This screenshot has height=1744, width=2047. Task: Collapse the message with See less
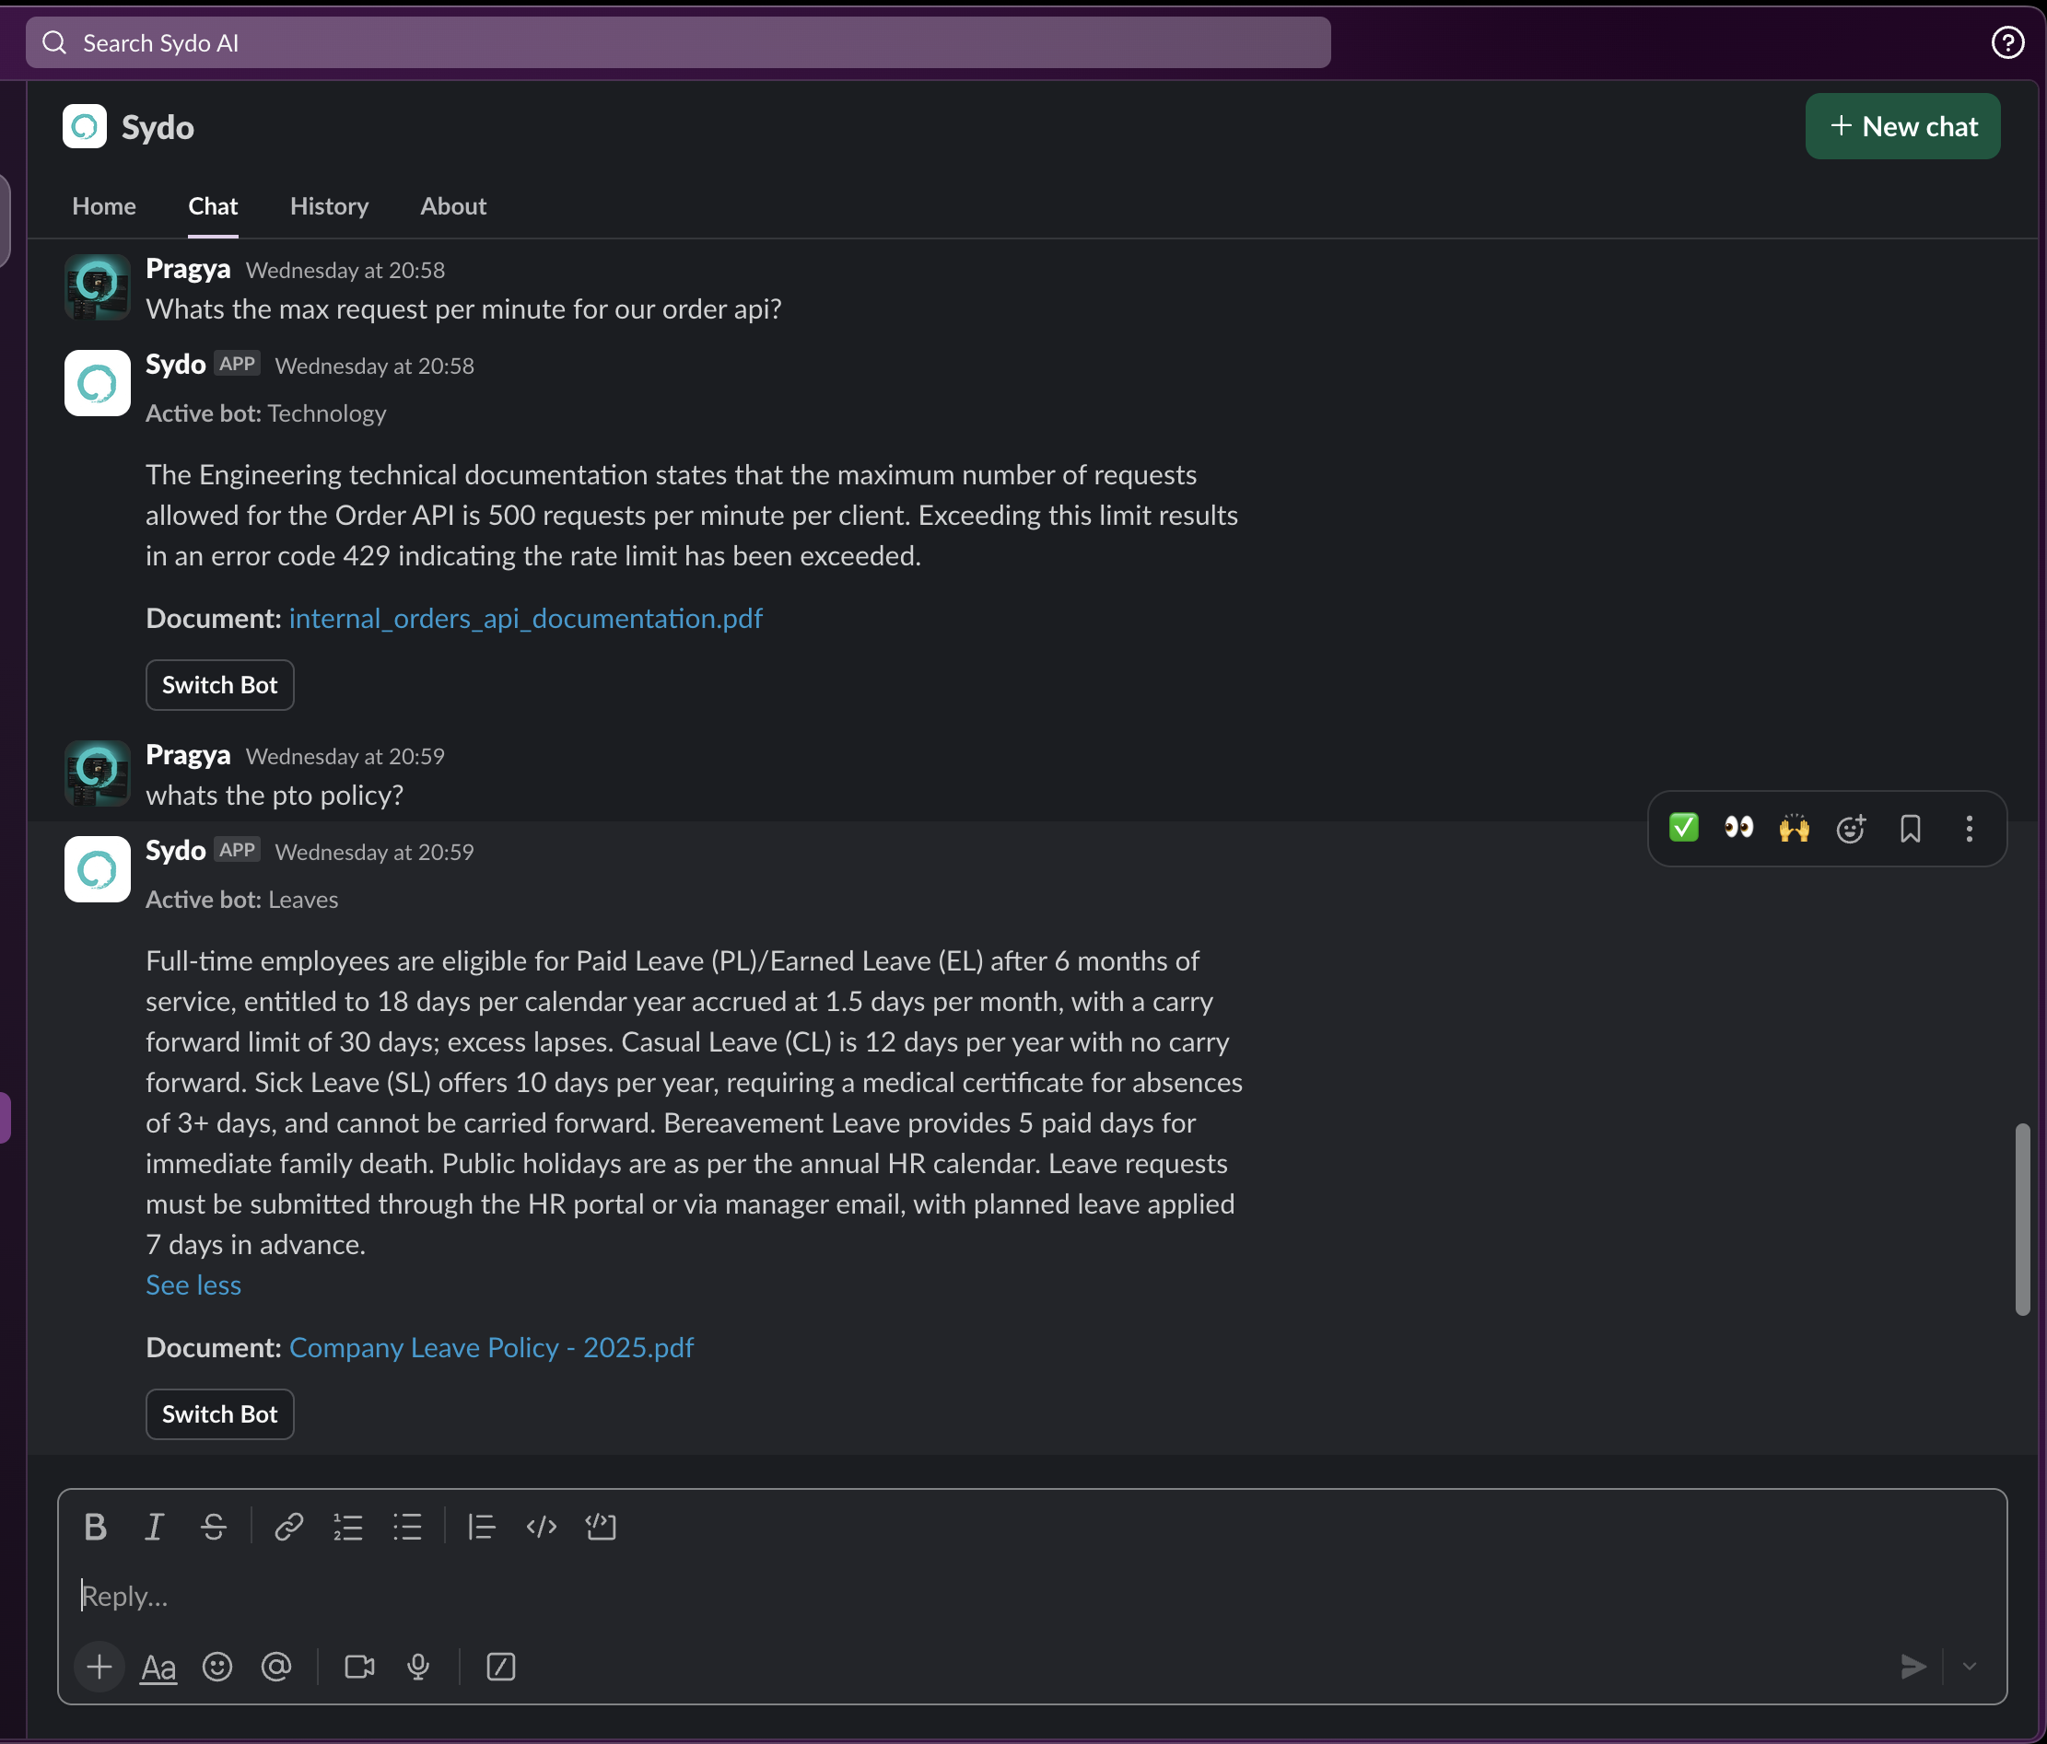point(193,1285)
